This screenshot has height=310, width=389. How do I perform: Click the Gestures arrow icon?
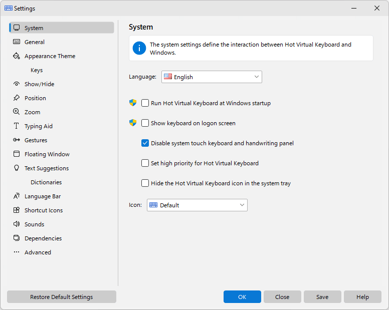tap(17, 140)
